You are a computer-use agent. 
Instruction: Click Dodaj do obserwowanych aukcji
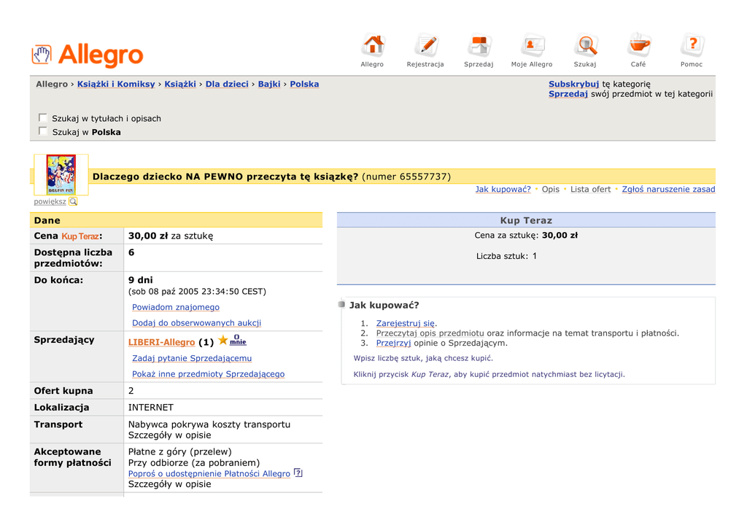tap(196, 322)
